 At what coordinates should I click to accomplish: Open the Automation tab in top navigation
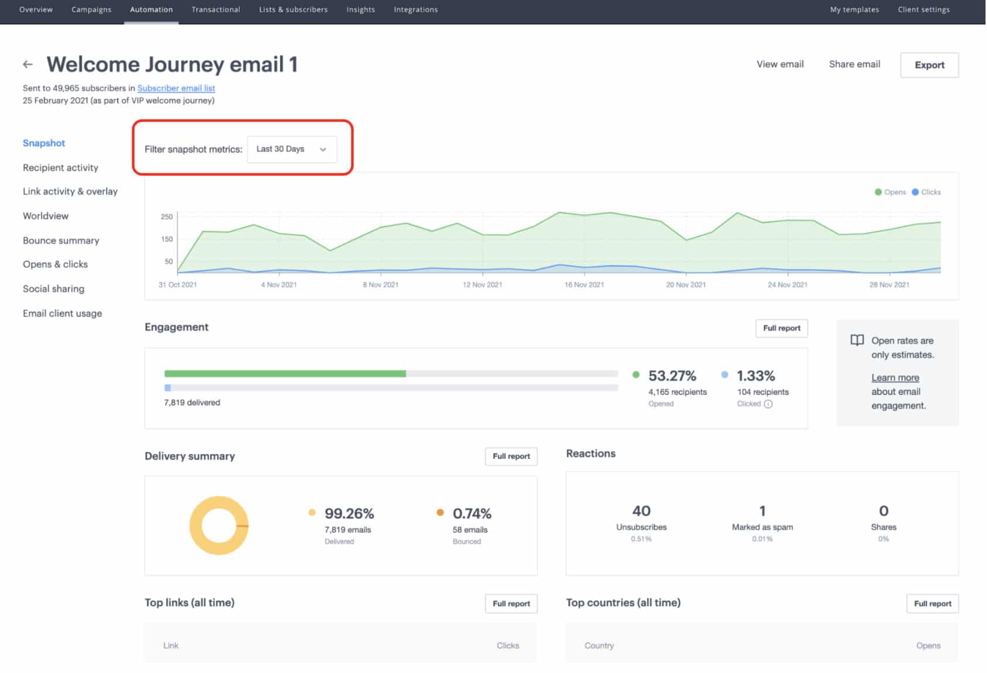click(x=151, y=9)
